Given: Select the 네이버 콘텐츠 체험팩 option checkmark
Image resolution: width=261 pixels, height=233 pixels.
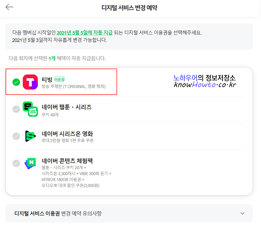Looking at the screenshot, I should pos(16,163).
